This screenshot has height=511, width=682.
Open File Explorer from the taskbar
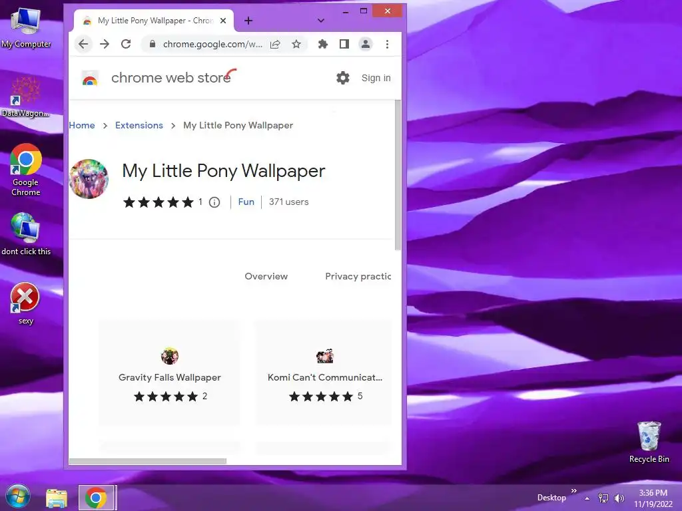point(57,498)
